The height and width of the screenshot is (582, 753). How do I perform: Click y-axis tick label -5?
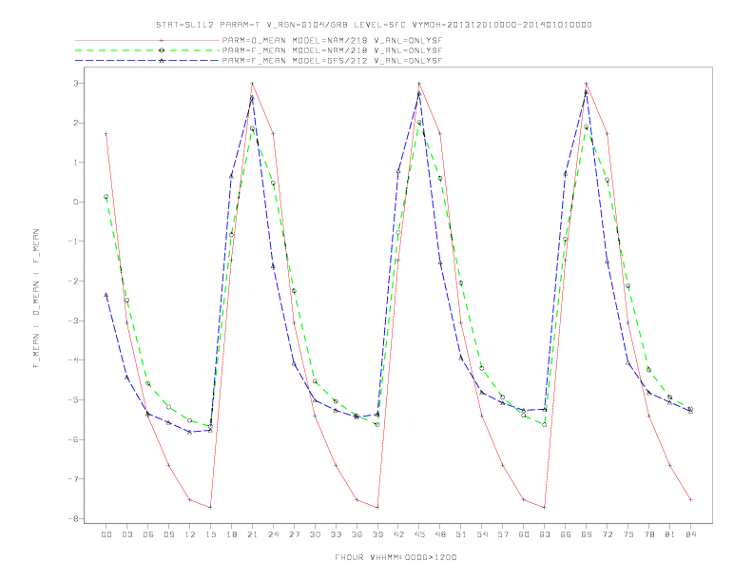tap(73, 399)
